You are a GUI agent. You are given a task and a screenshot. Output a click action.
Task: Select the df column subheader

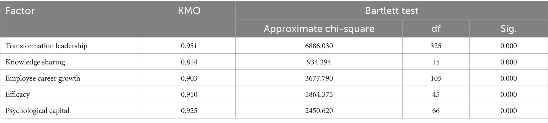click(x=436, y=29)
